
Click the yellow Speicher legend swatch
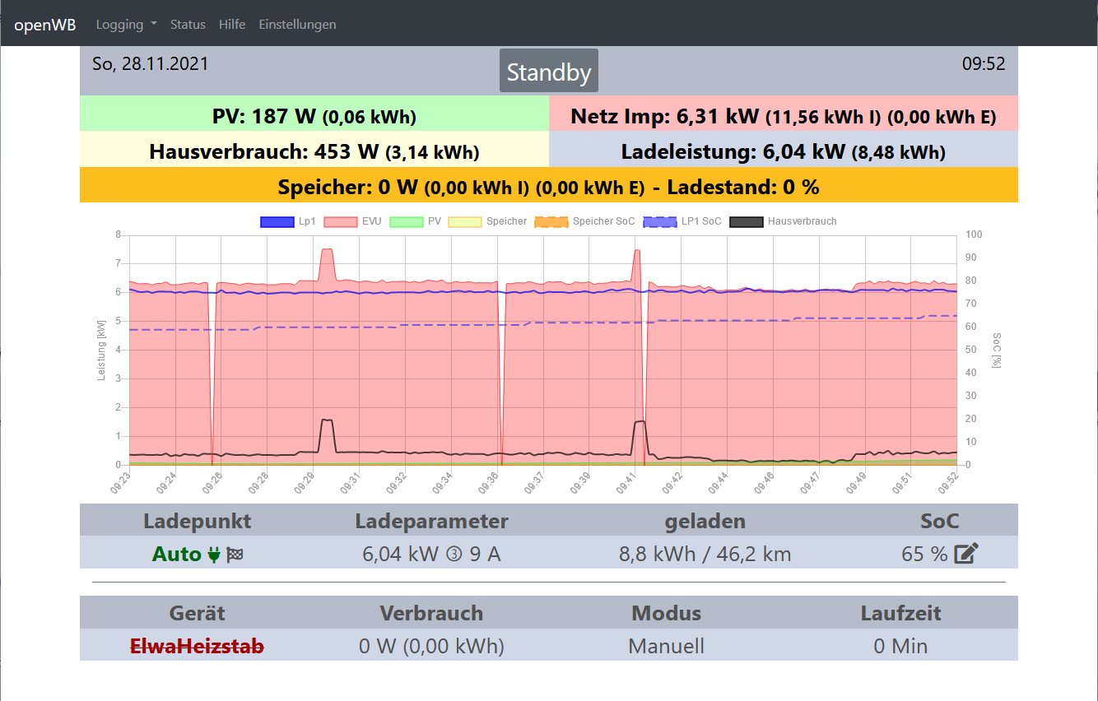coord(464,221)
